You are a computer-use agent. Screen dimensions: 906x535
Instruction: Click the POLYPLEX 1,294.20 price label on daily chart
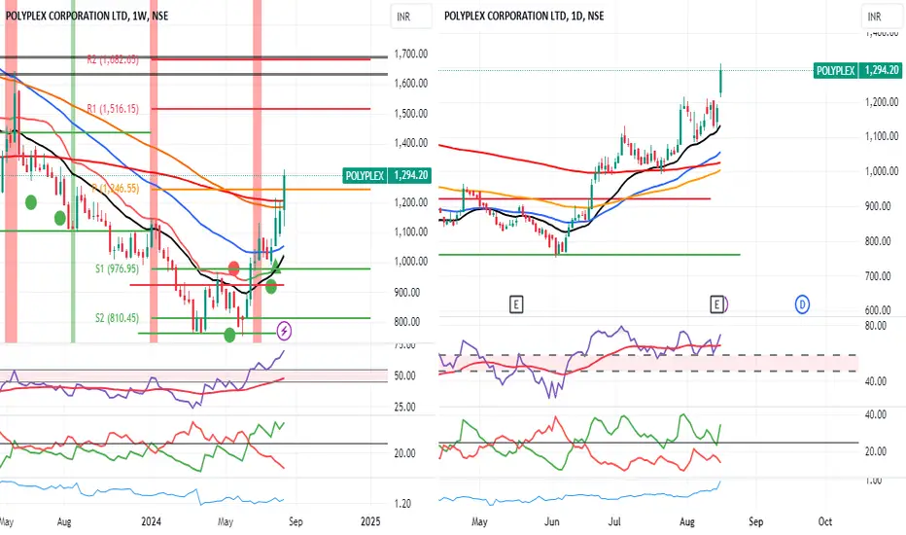[x=857, y=71]
